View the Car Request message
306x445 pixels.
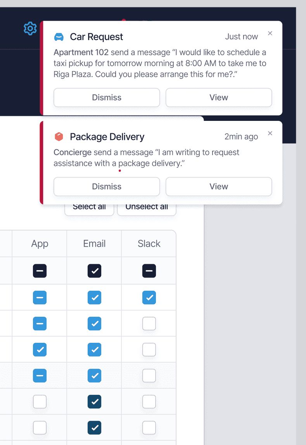(x=218, y=98)
